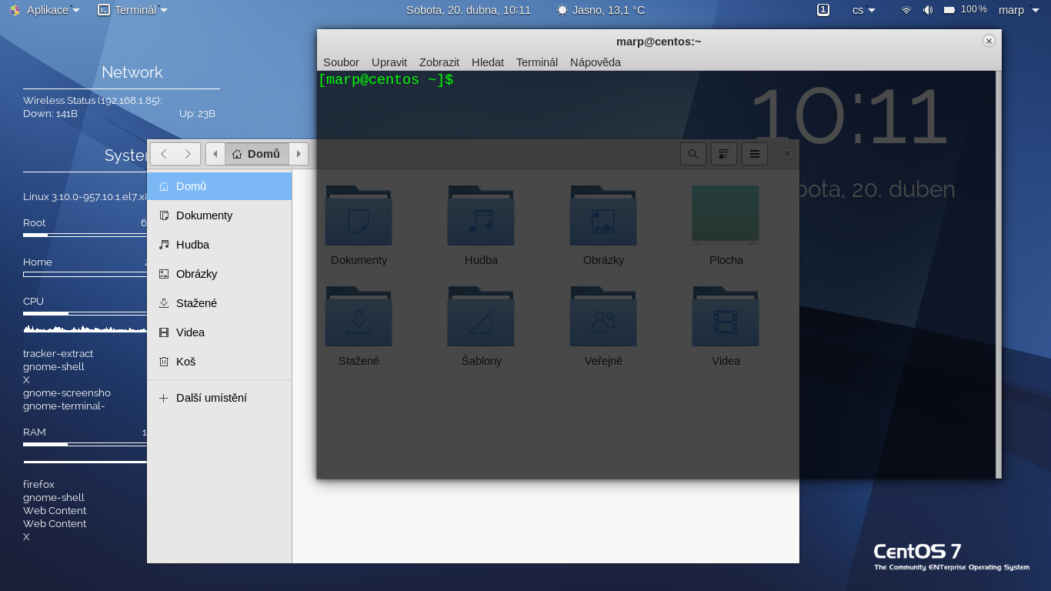Open the marp user menu
The width and height of the screenshot is (1051, 591).
click(x=1017, y=10)
